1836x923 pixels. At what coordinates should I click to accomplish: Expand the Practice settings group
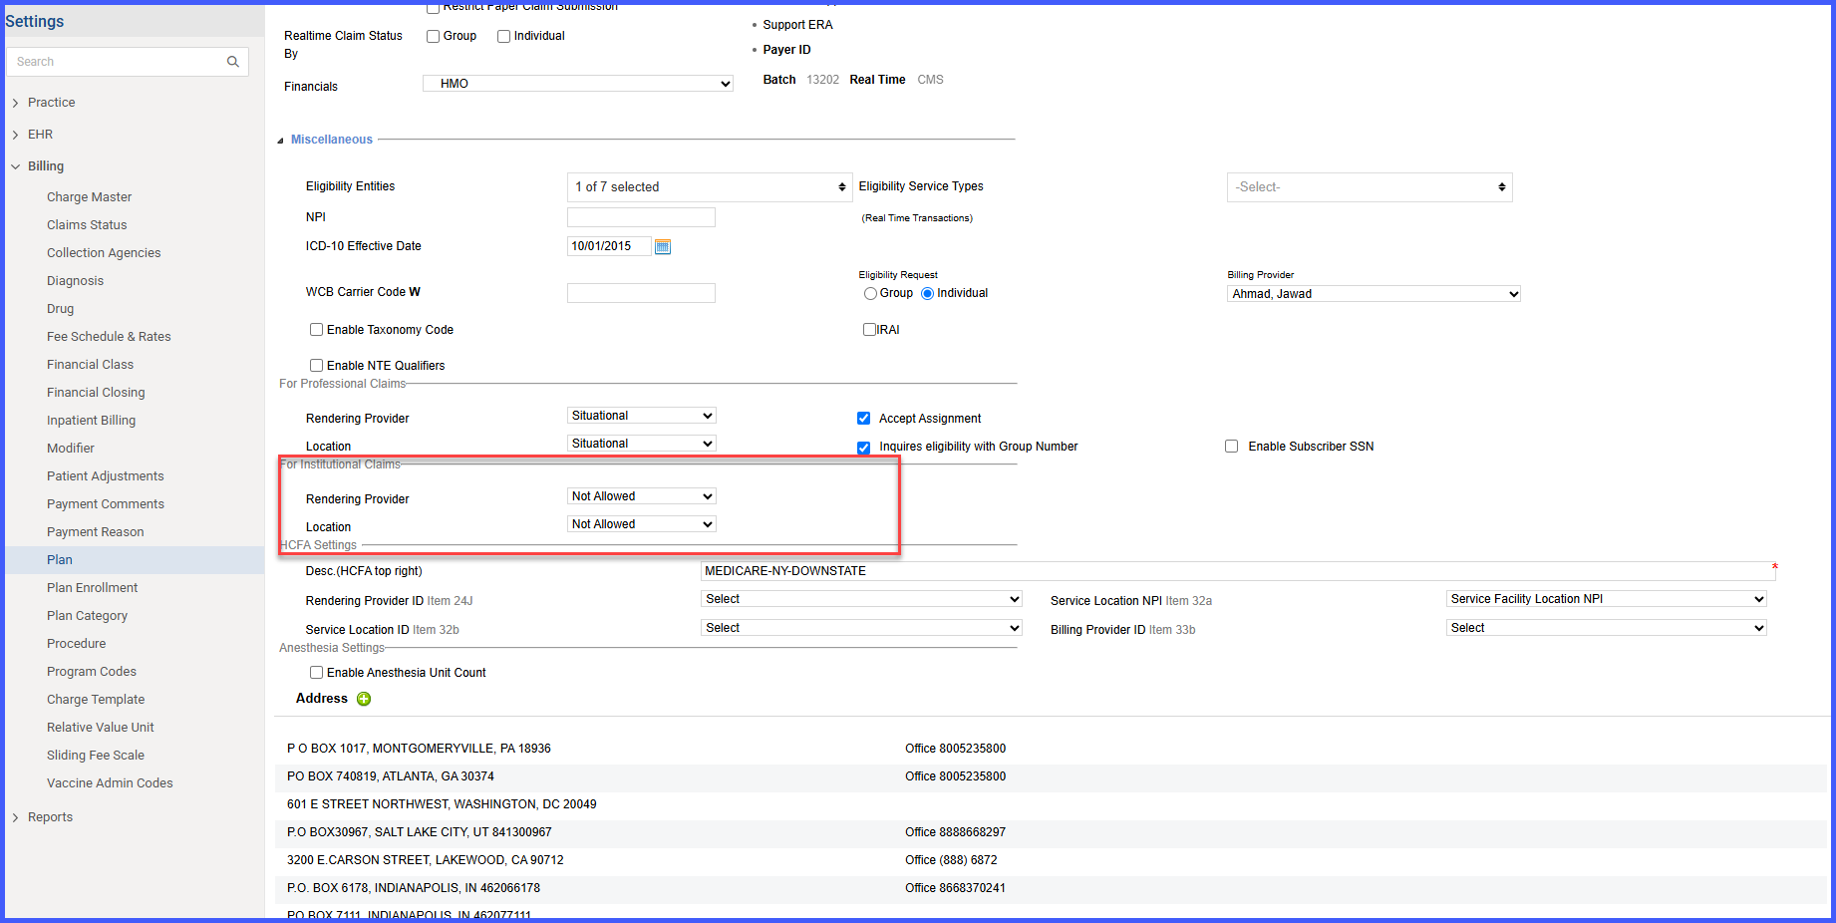15,103
